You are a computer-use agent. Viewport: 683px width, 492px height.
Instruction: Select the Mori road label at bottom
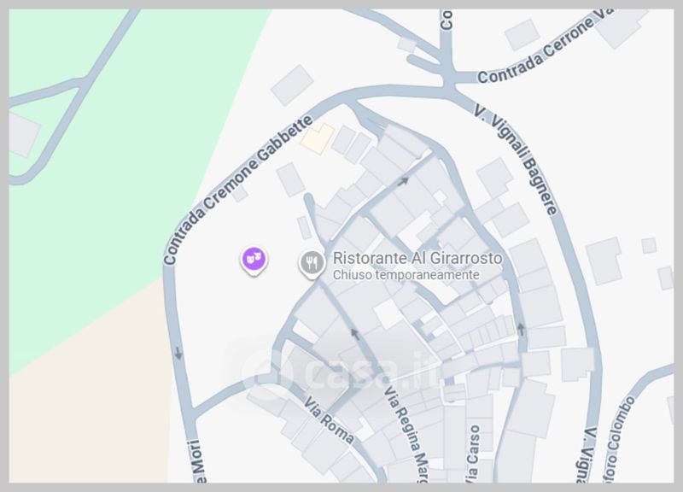pos(199,460)
